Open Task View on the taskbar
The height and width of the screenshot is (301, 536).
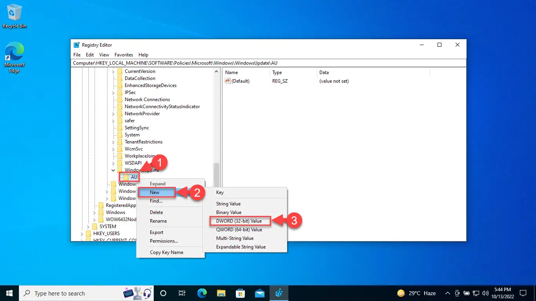(182, 293)
